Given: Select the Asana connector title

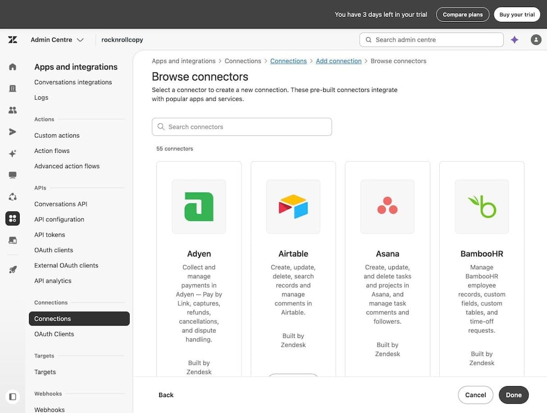Looking at the screenshot, I should coord(387,254).
